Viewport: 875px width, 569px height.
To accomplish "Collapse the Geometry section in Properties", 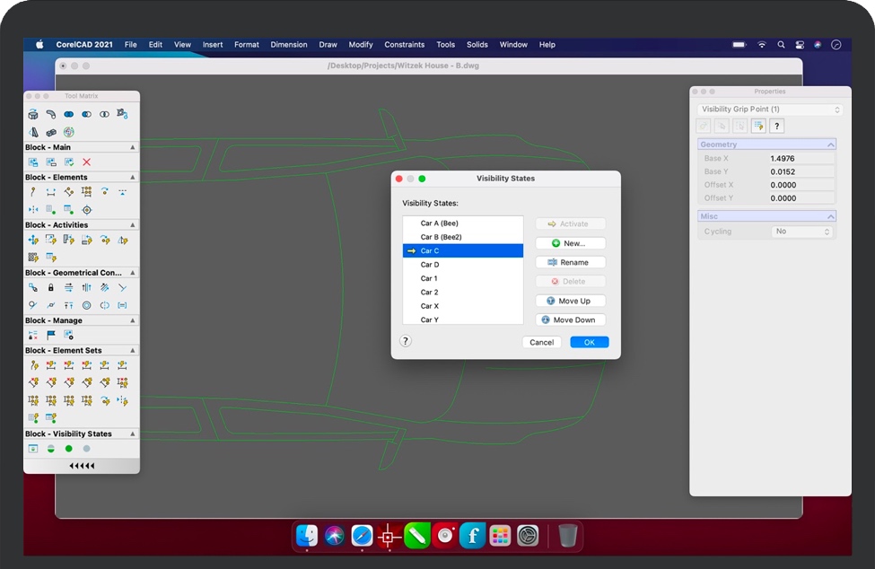I will [830, 144].
